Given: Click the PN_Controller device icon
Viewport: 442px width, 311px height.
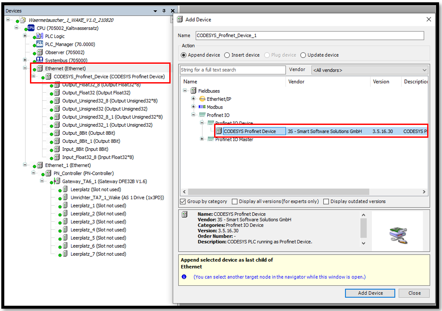Looking at the screenshot, I should pos(48,173).
